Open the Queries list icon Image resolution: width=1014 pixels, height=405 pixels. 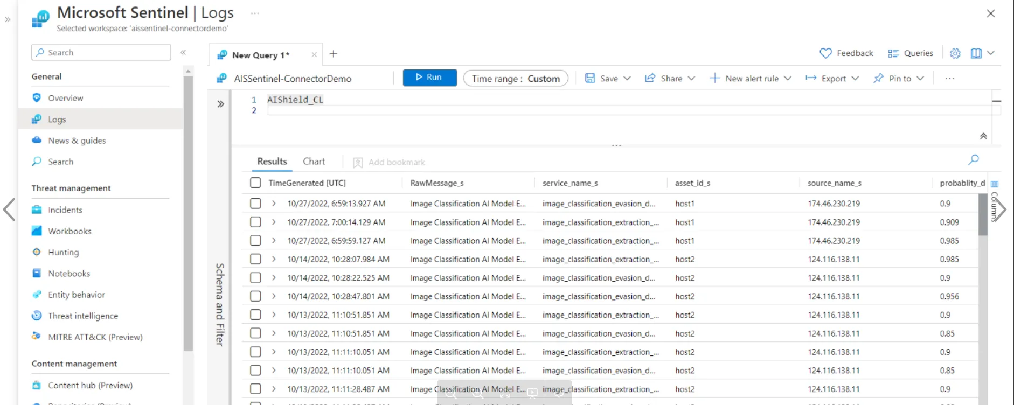tap(893, 53)
